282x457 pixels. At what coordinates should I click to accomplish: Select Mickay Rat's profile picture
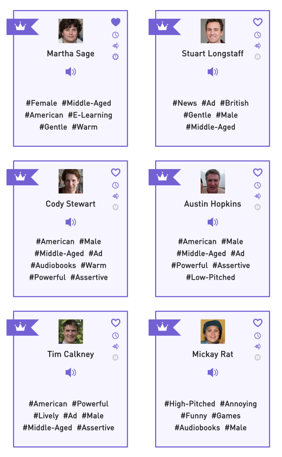213,331
